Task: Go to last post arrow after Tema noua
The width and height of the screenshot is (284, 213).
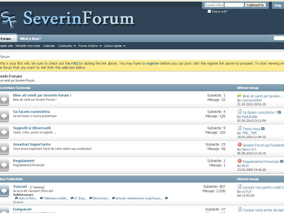Action: coord(263,129)
